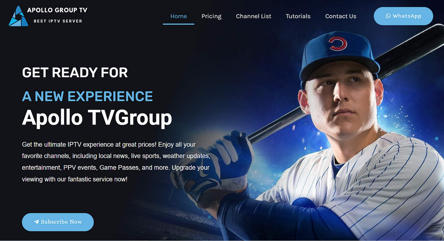Open the Tutorials menu item

(298, 16)
